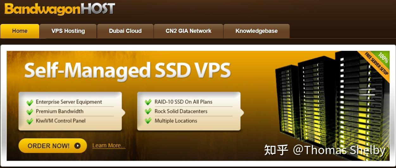Click the green checkmark beside Rock Solid Datacenters
The width and height of the screenshot is (396, 168).
point(148,112)
